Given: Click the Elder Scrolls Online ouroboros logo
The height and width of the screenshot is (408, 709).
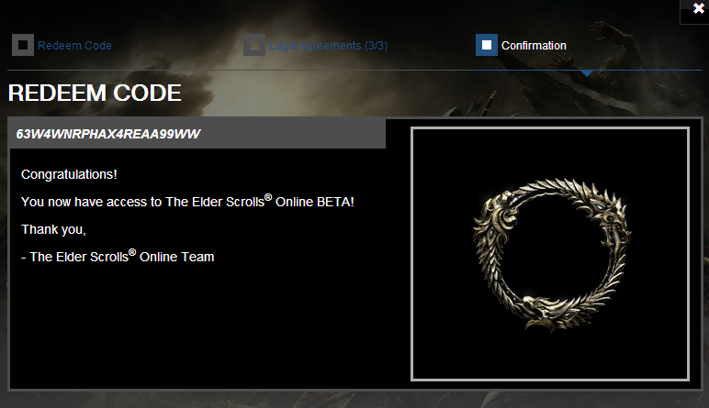Looking at the screenshot, I should [551, 255].
